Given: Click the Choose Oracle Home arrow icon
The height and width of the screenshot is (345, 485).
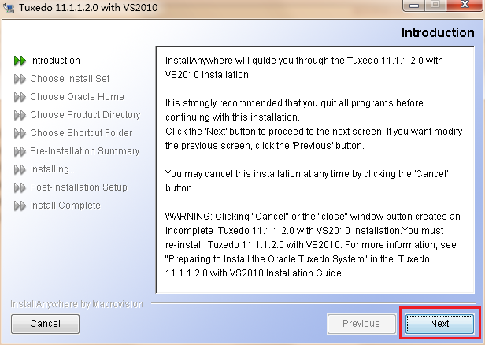Looking at the screenshot, I should pyautogui.click(x=20, y=97).
